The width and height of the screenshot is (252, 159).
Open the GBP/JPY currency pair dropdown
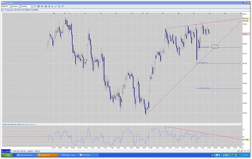10,6
